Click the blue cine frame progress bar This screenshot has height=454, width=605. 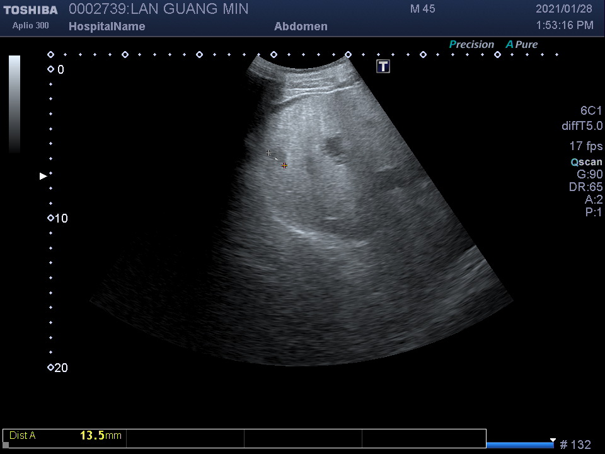coord(519,445)
